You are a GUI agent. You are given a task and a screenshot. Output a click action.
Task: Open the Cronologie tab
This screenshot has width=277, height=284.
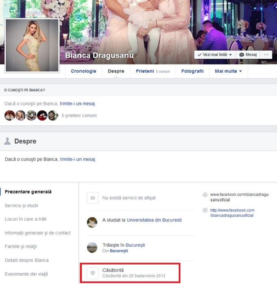[83, 71]
